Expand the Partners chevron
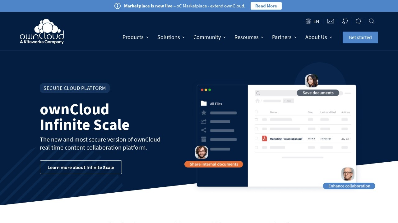Screen dimensions: 398x223 [295, 37]
